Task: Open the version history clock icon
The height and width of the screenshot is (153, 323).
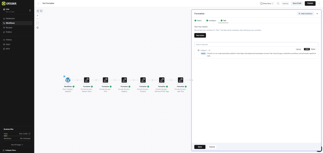Action: 278,3
